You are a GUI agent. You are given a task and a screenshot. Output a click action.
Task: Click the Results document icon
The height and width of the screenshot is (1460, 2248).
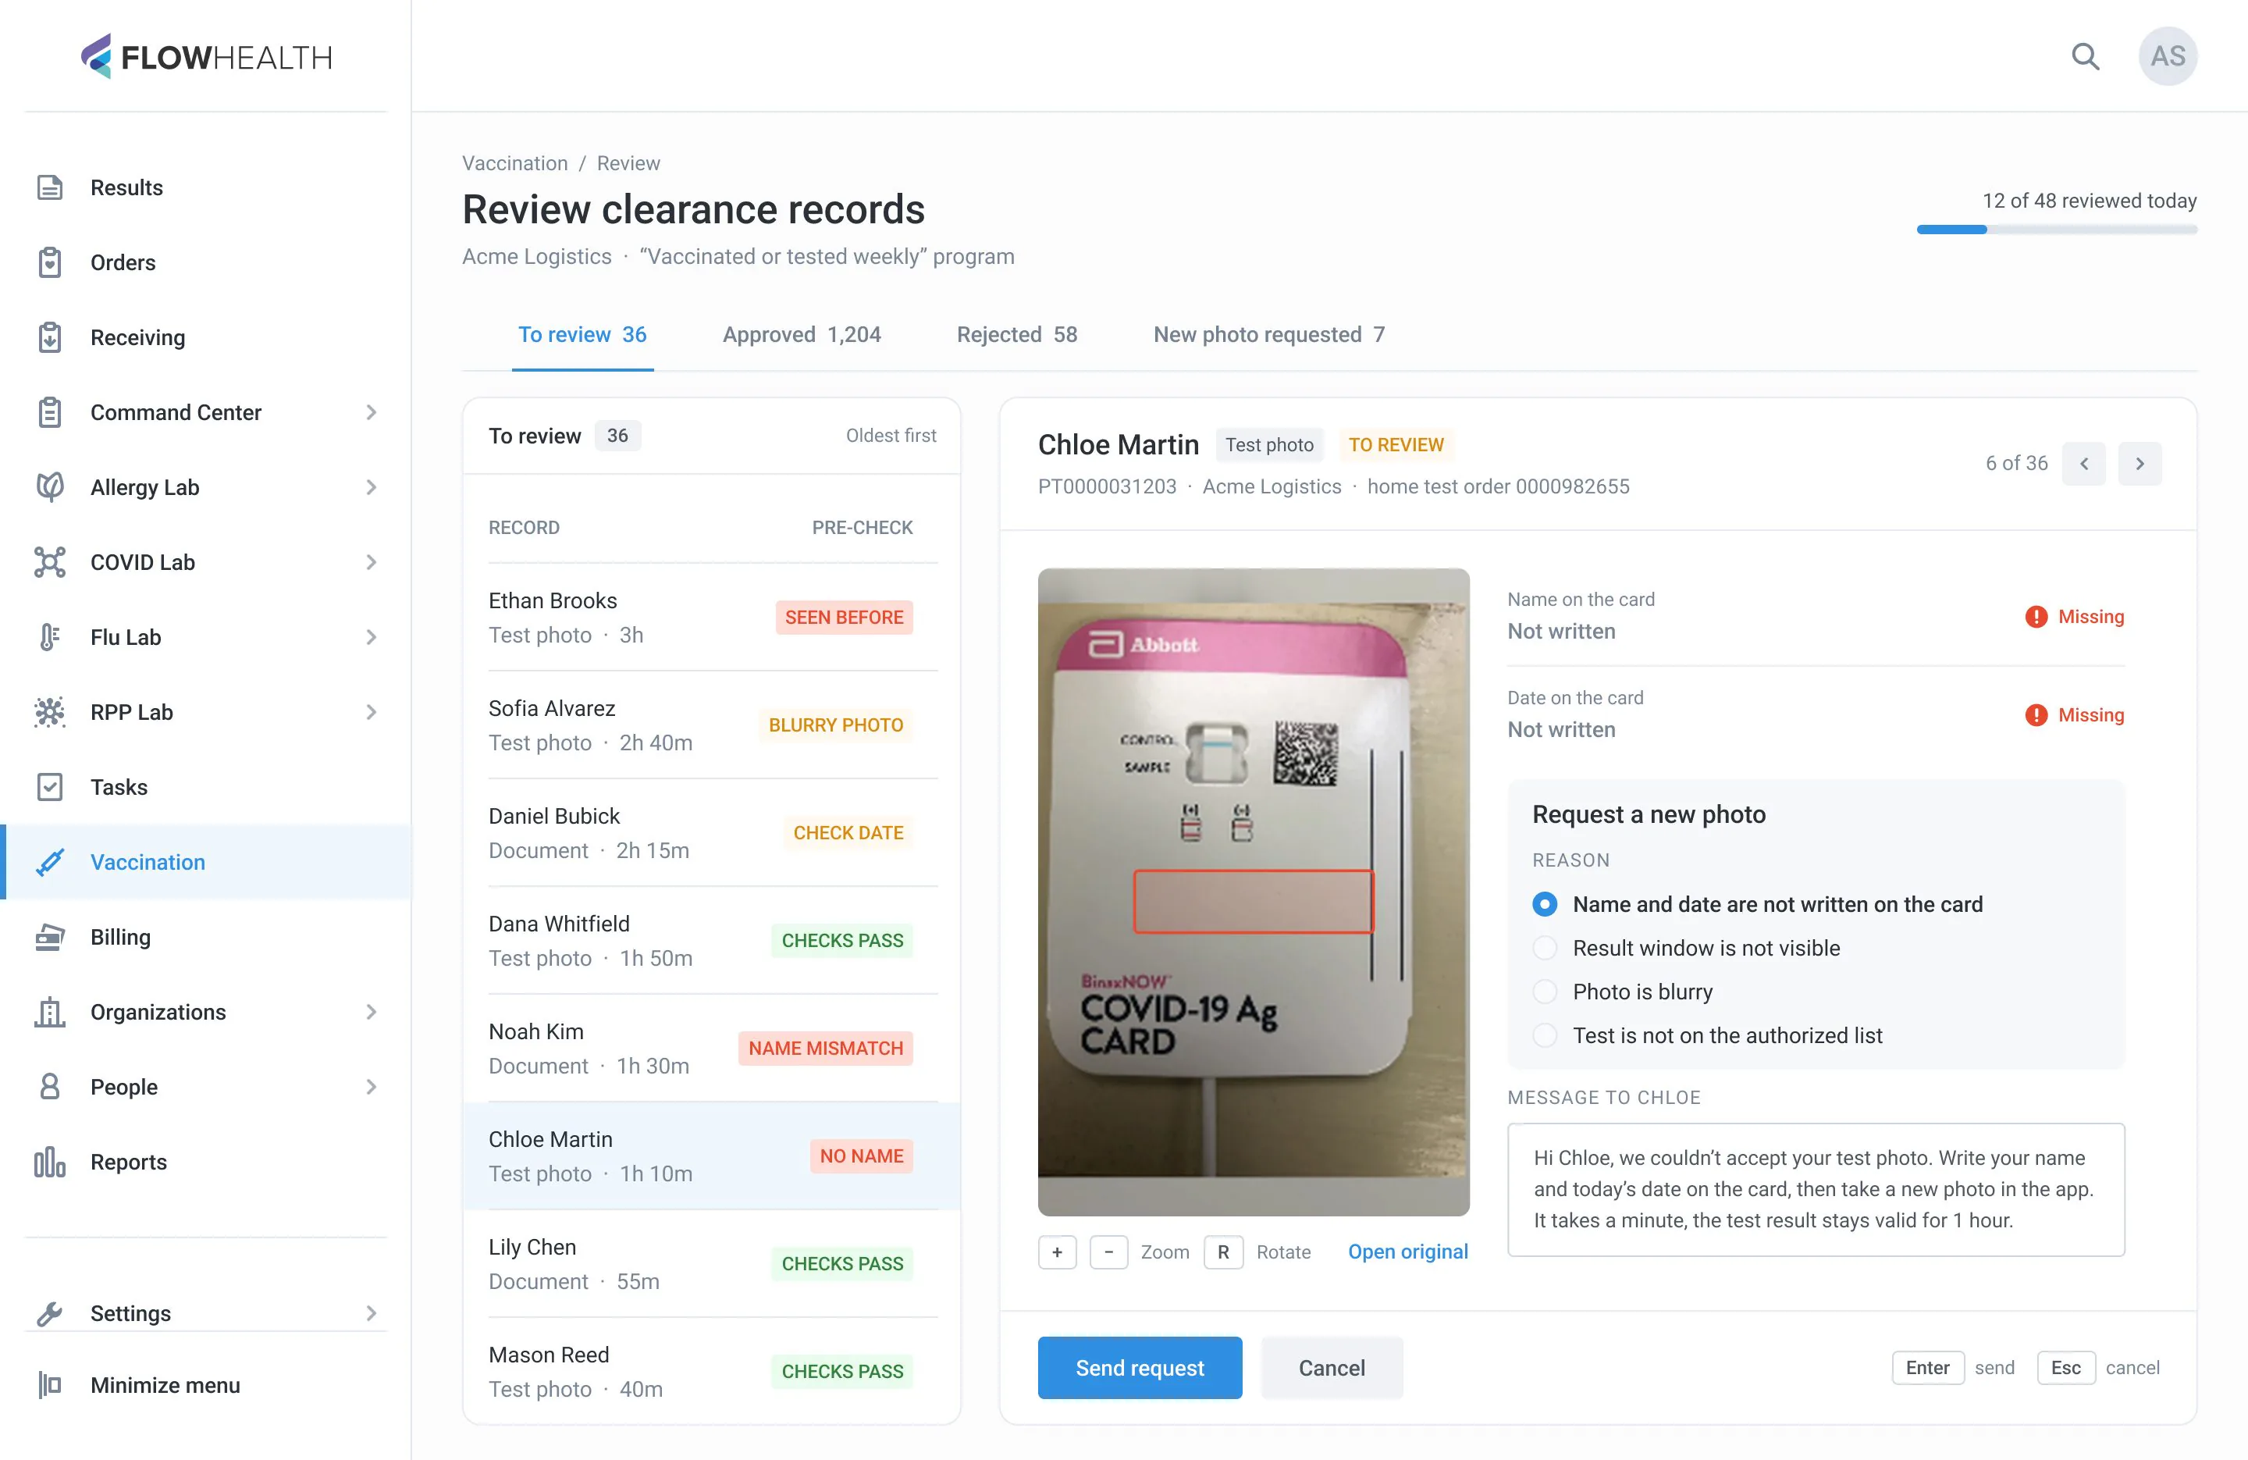click(50, 187)
